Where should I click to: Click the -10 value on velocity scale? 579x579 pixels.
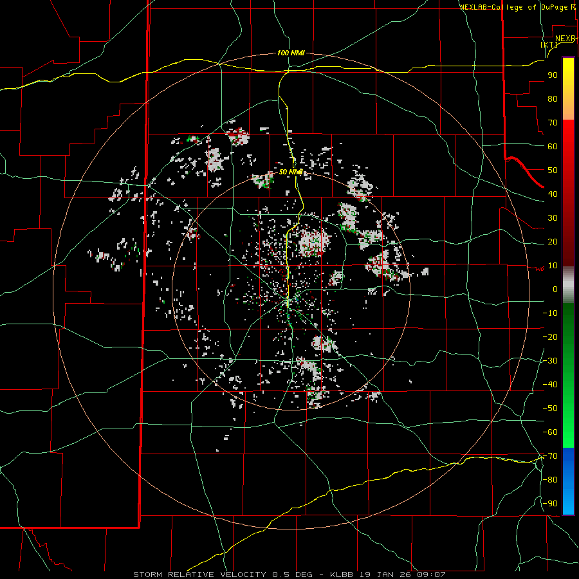tap(550, 313)
